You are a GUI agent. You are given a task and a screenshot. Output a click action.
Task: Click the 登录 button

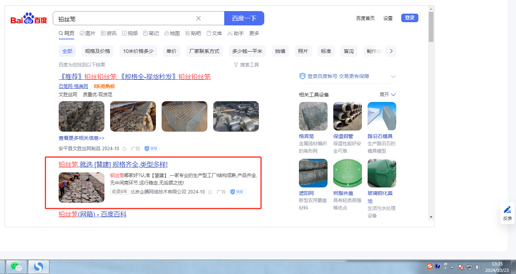tap(410, 18)
